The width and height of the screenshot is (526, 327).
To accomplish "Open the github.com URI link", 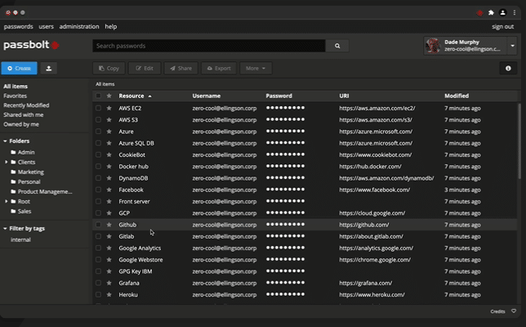I will (364, 225).
